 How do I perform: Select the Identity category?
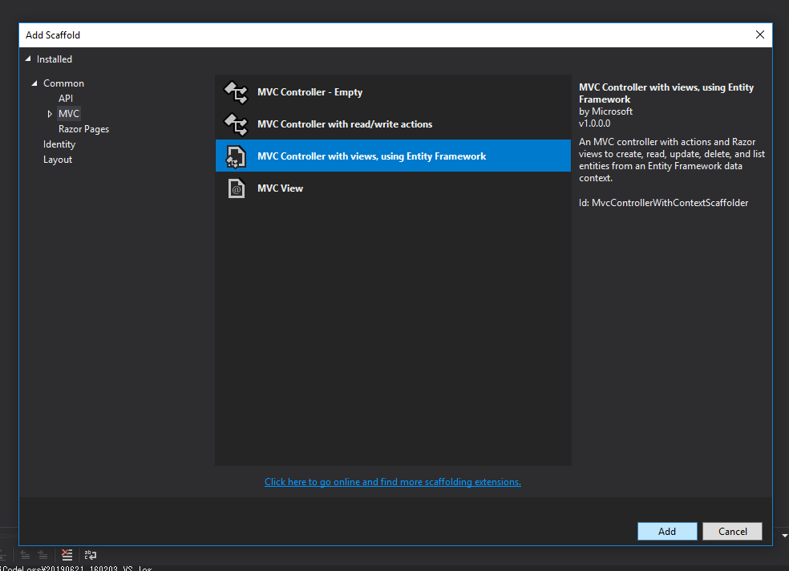click(59, 144)
